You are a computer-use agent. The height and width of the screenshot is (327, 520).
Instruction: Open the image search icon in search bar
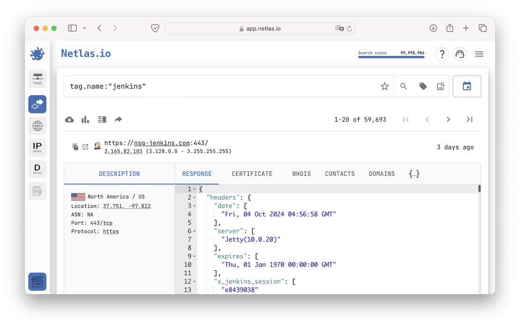(x=440, y=86)
